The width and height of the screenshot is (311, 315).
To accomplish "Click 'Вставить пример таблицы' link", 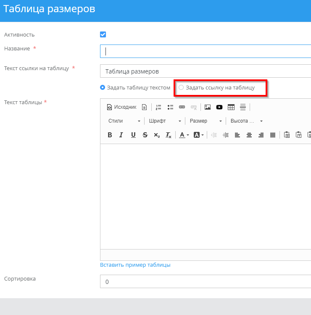I will pos(135,265).
